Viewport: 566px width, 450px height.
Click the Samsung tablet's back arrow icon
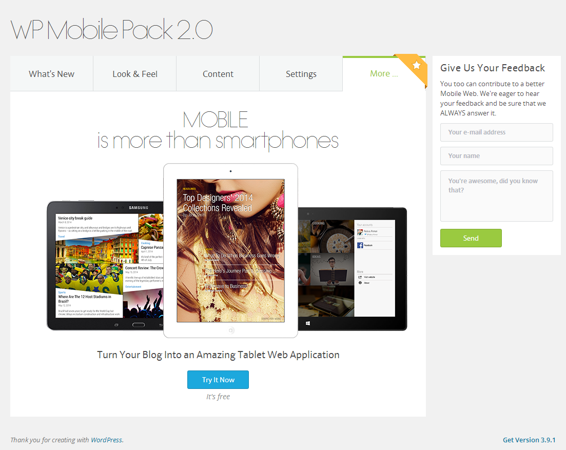[160, 325]
